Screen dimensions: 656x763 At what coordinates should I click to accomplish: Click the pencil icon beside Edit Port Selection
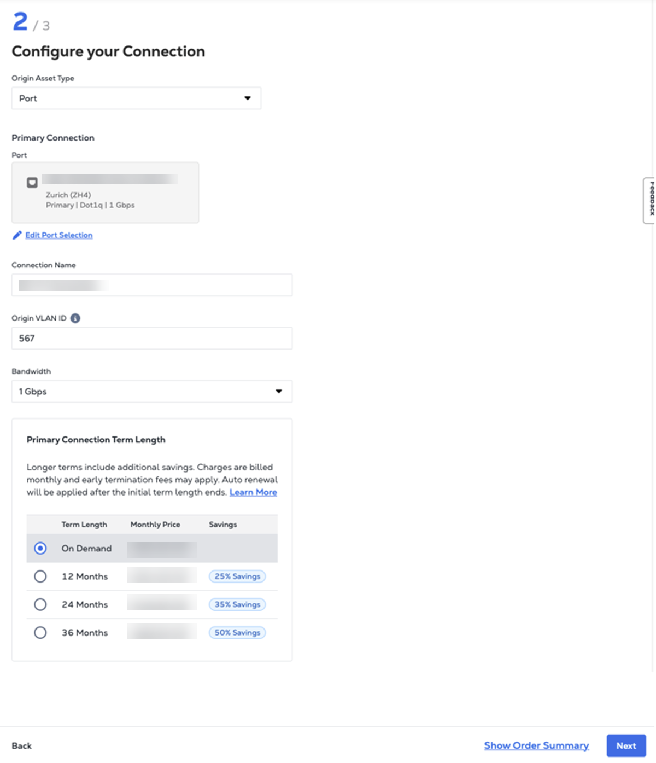point(17,235)
